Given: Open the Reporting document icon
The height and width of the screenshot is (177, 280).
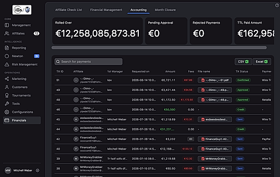Looking at the screenshot, I should 7,48.
